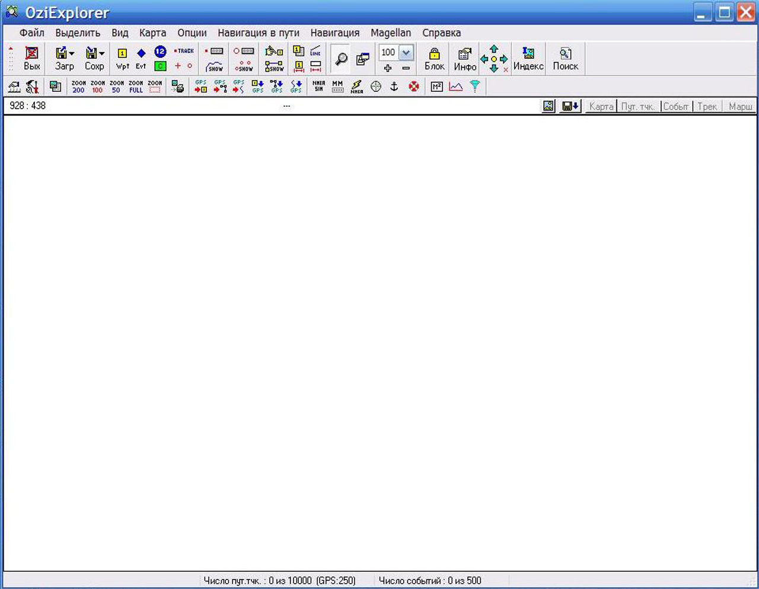The width and height of the screenshot is (759, 589).
Task: Click the track SHOW graph icon
Action: (x=214, y=66)
